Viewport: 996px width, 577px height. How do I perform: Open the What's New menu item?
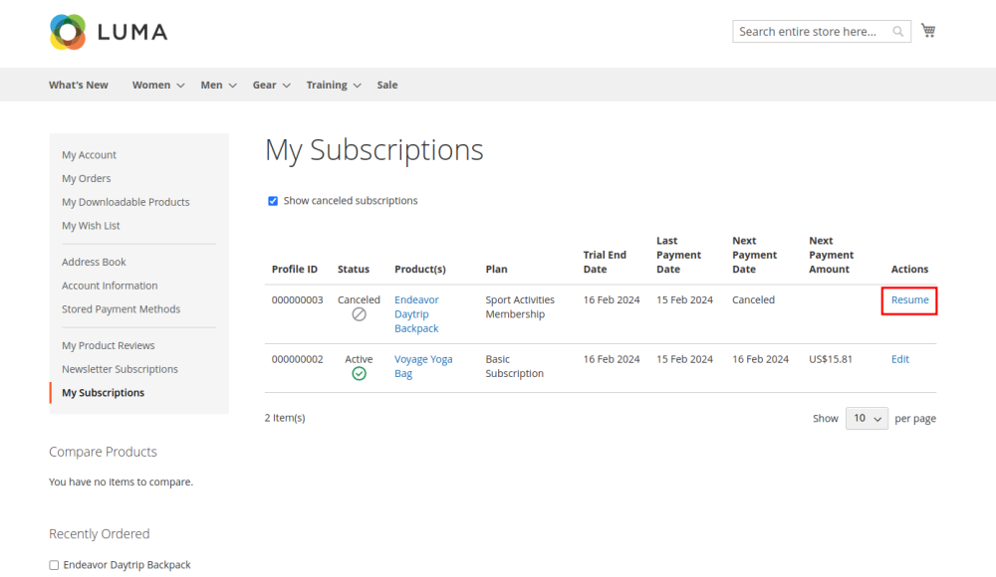coord(78,86)
